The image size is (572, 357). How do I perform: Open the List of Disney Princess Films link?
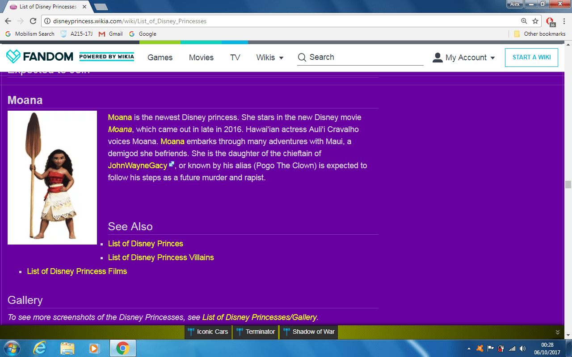(77, 271)
